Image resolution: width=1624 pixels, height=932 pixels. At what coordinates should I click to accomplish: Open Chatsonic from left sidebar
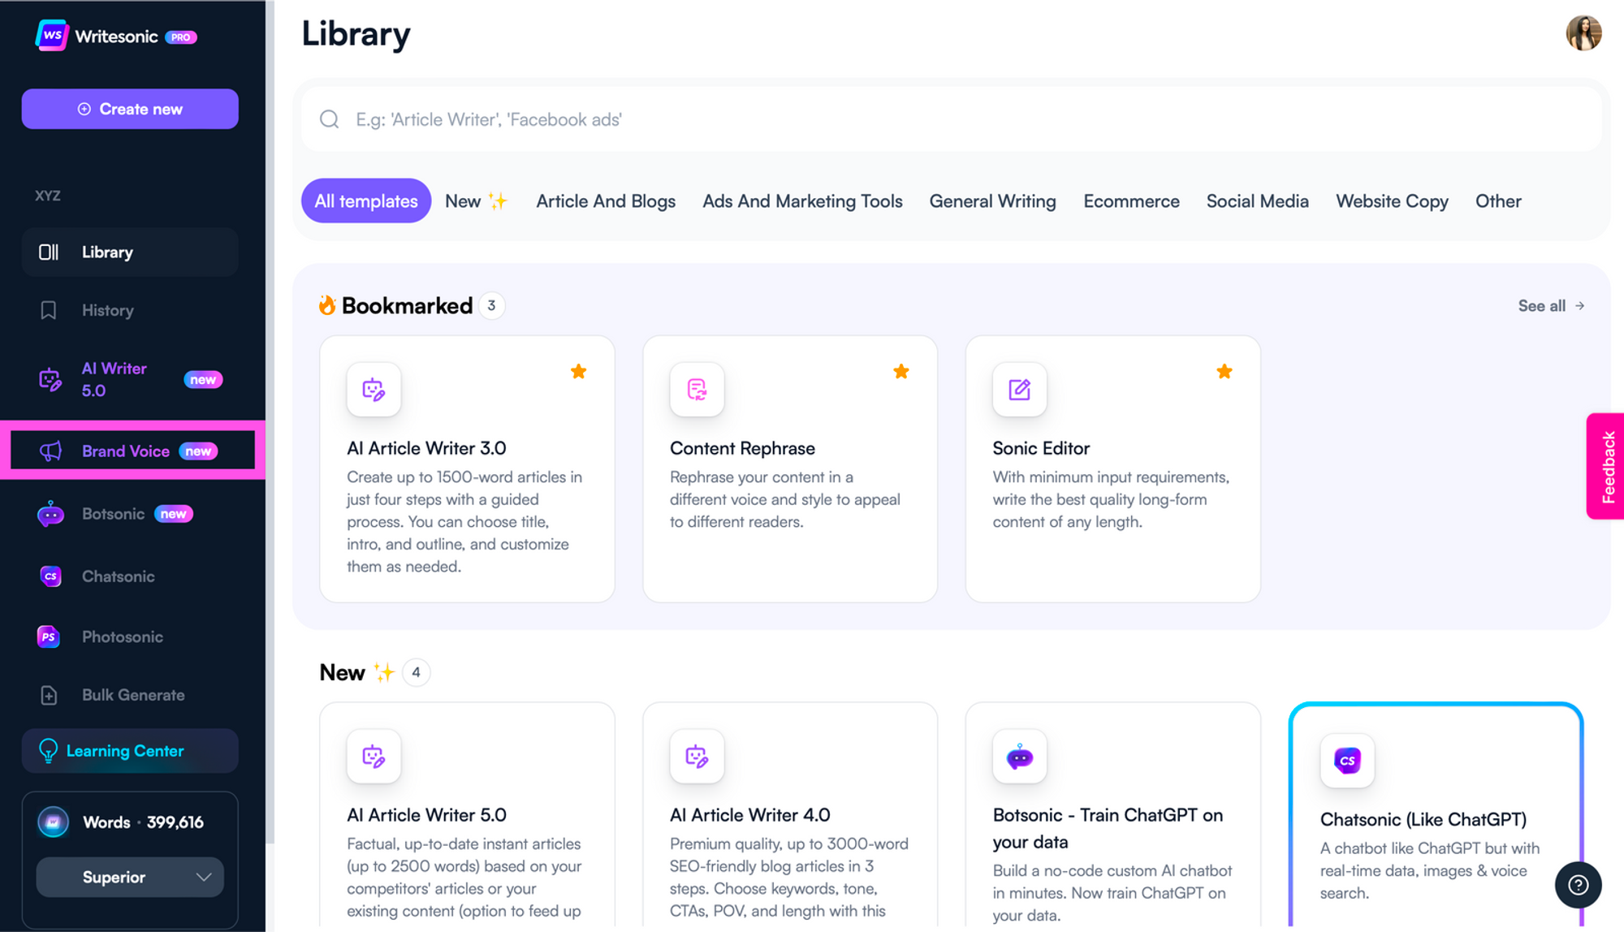pyautogui.click(x=117, y=576)
